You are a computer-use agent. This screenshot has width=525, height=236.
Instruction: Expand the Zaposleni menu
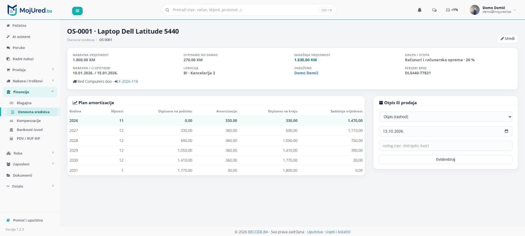point(30,164)
